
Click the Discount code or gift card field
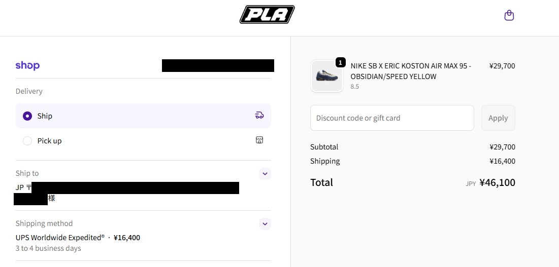(x=392, y=118)
